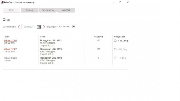180x101 pixels.
Task: Click hands count 185
Action: [98, 49]
